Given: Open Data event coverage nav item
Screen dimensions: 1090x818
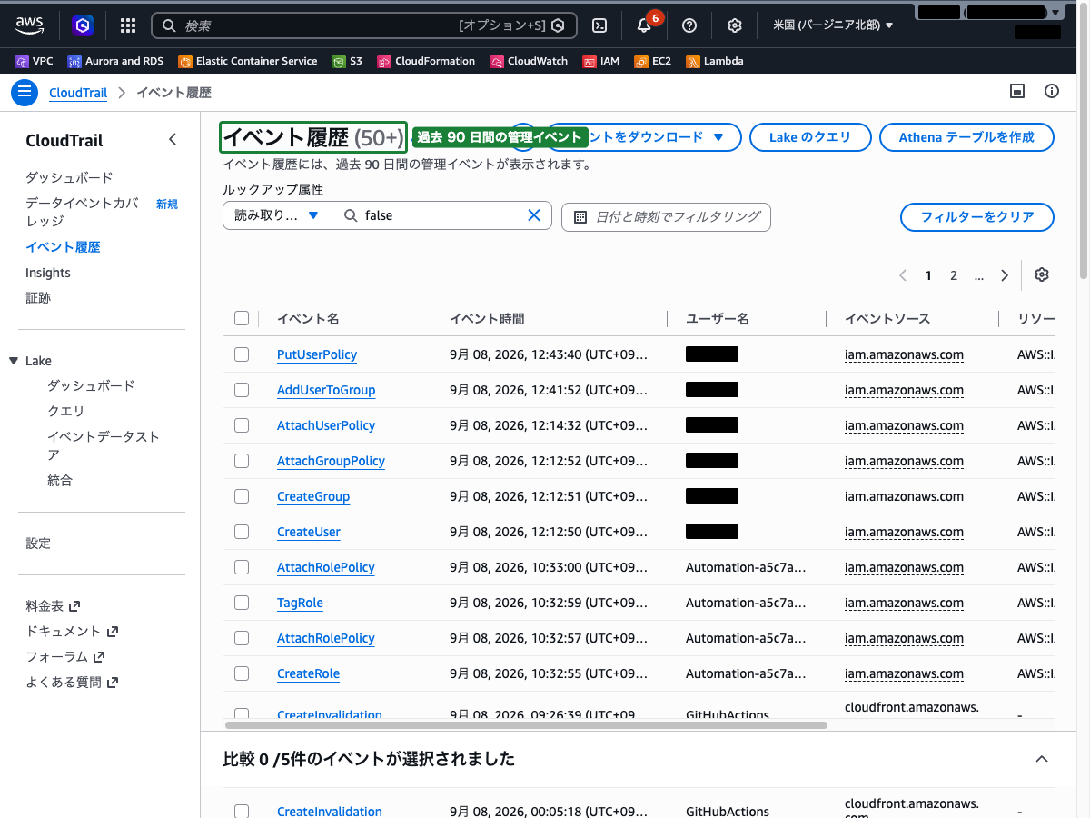Looking at the screenshot, I should tap(82, 213).
